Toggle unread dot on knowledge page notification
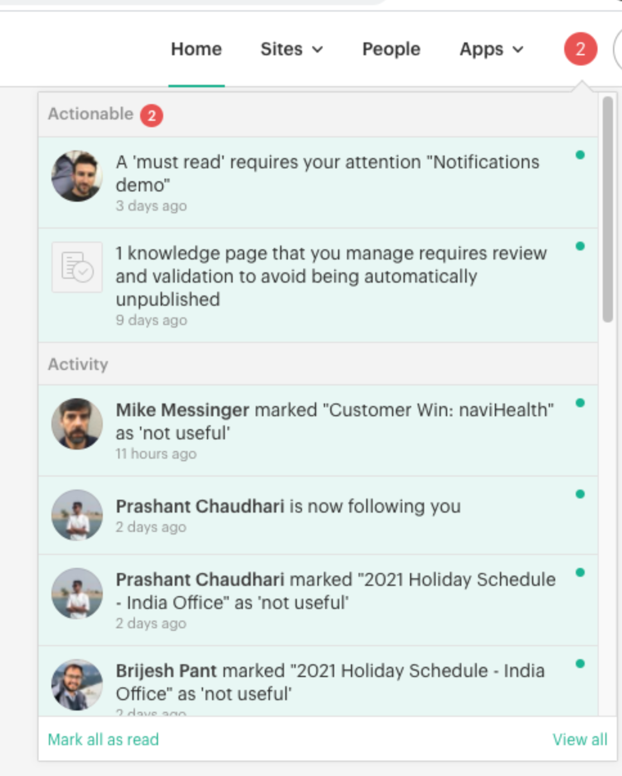Viewport: 622px width, 776px height. tap(580, 246)
